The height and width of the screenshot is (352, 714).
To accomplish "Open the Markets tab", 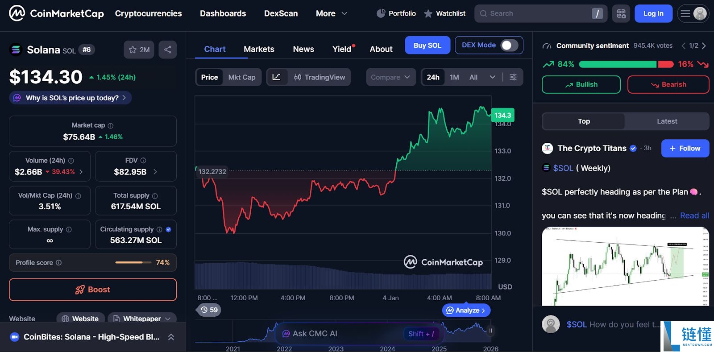I will (259, 49).
